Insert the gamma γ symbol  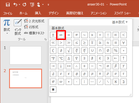(124, 66)
